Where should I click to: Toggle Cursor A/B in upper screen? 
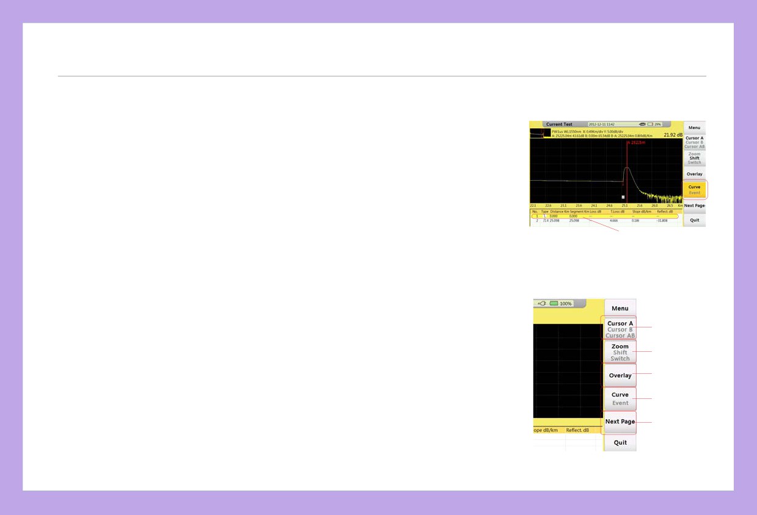(694, 142)
